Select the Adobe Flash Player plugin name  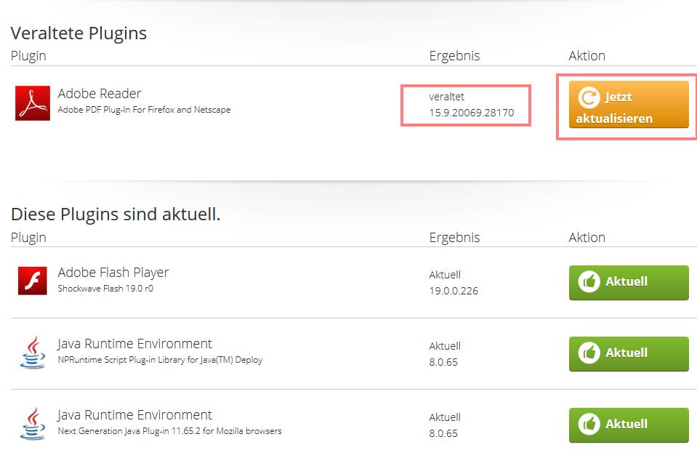coord(113,273)
